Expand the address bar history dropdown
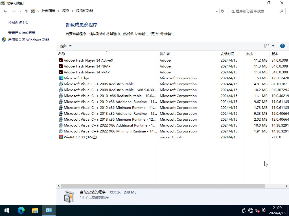This screenshot has width=289, height=216. tap(216, 11)
